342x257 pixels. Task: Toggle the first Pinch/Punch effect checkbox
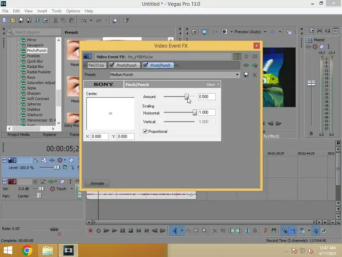pyautogui.click(x=112, y=65)
